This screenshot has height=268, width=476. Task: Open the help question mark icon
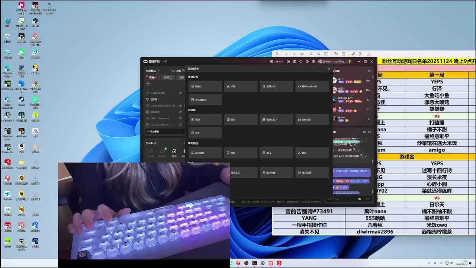click(307, 61)
